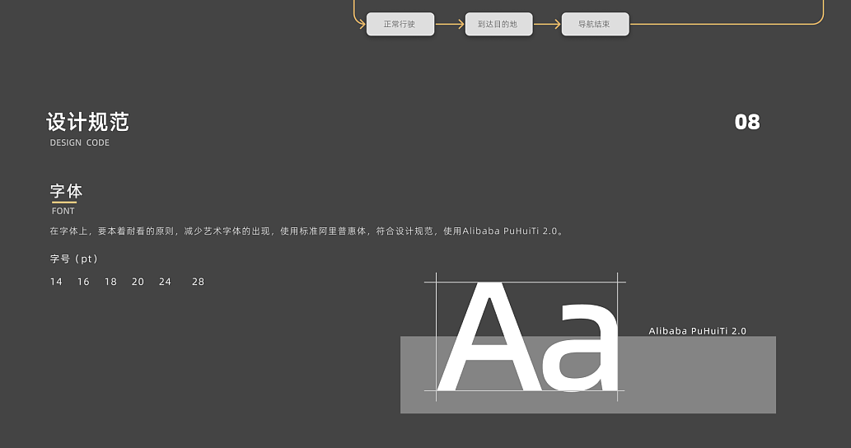Click font size value 18
The width and height of the screenshot is (851, 448).
click(110, 282)
